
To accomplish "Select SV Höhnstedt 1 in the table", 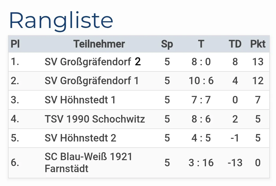I will click(x=80, y=100).
